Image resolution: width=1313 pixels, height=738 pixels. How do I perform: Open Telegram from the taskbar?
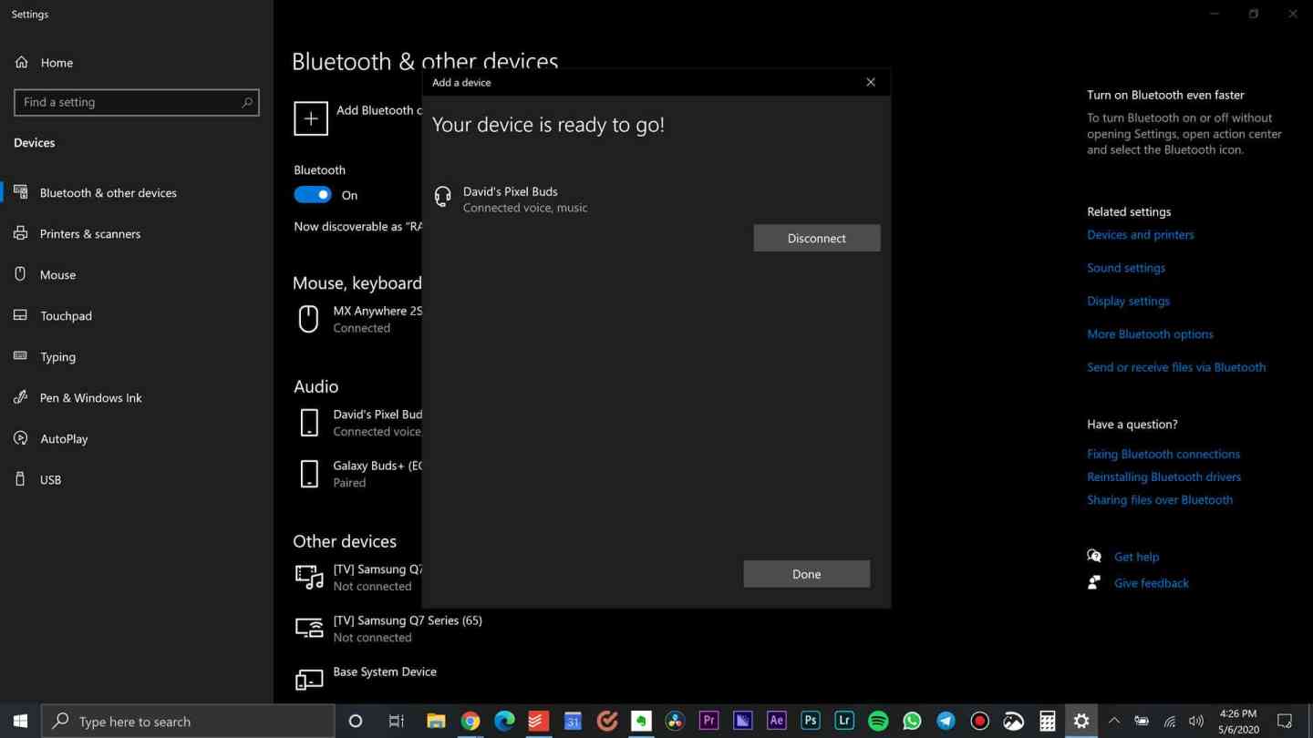pos(946,721)
